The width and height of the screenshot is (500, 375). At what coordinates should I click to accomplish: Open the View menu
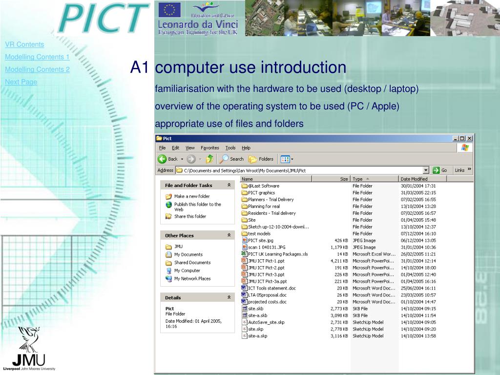(x=190, y=148)
